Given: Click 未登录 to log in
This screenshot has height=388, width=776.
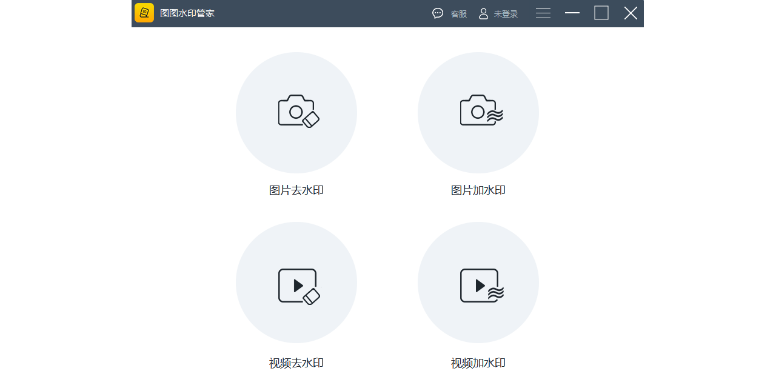Looking at the screenshot, I should (x=506, y=14).
